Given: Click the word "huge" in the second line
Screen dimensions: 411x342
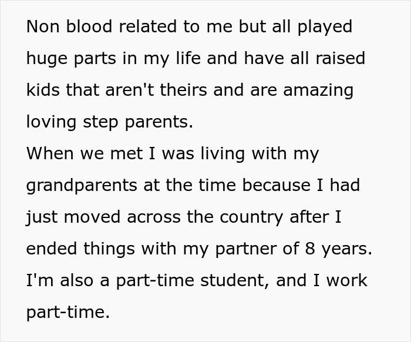Looking at the screenshot, I should (47, 59).
